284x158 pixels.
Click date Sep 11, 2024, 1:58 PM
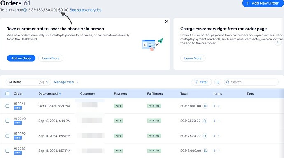tap(54, 136)
